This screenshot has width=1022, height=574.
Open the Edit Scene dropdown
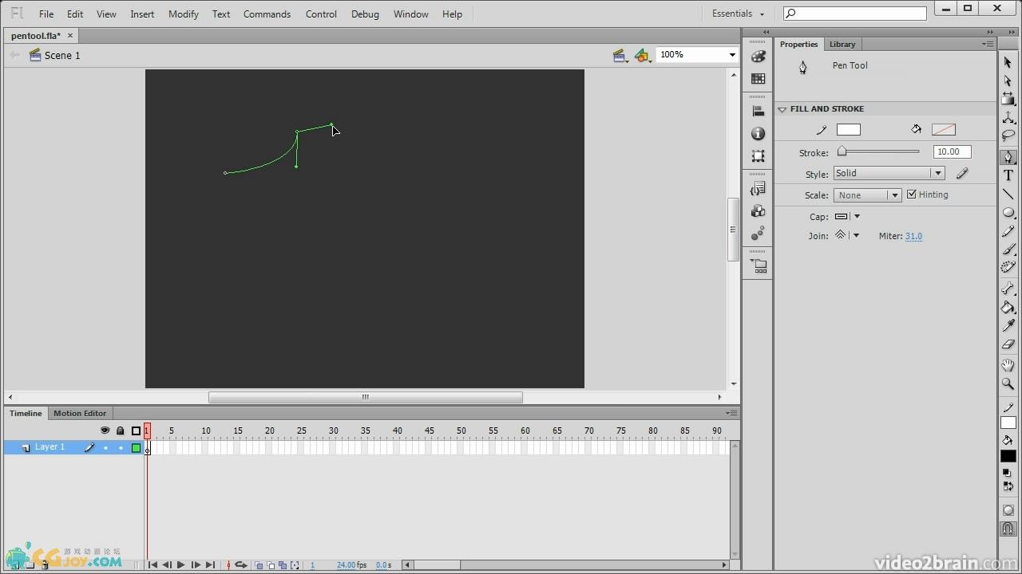(x=620, y=55)
